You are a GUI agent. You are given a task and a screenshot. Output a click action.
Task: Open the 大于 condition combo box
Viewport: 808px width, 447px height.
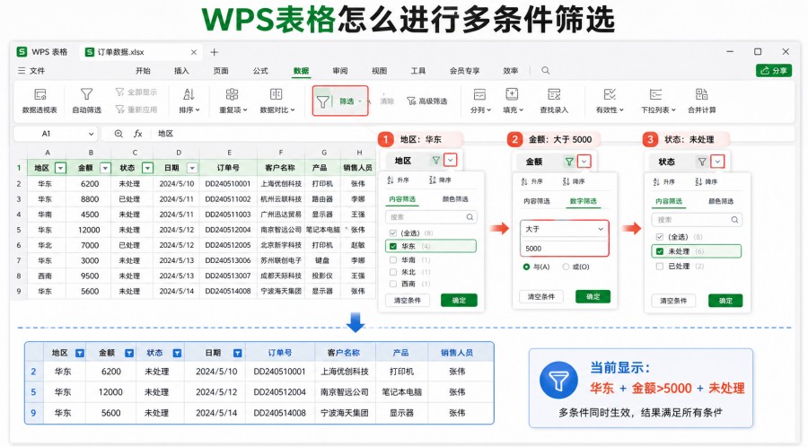coord(565,229)
